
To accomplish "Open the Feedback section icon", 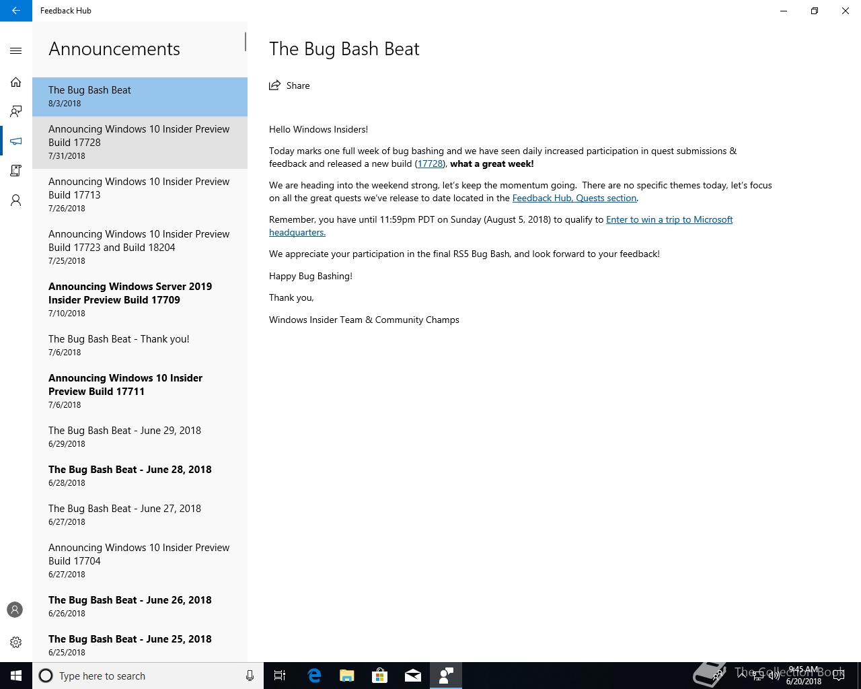I will pos(16,112).
